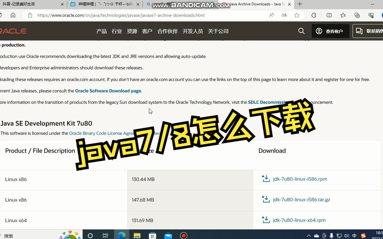Click the address bar URL
Screen dimensions: 383x239
121,15
